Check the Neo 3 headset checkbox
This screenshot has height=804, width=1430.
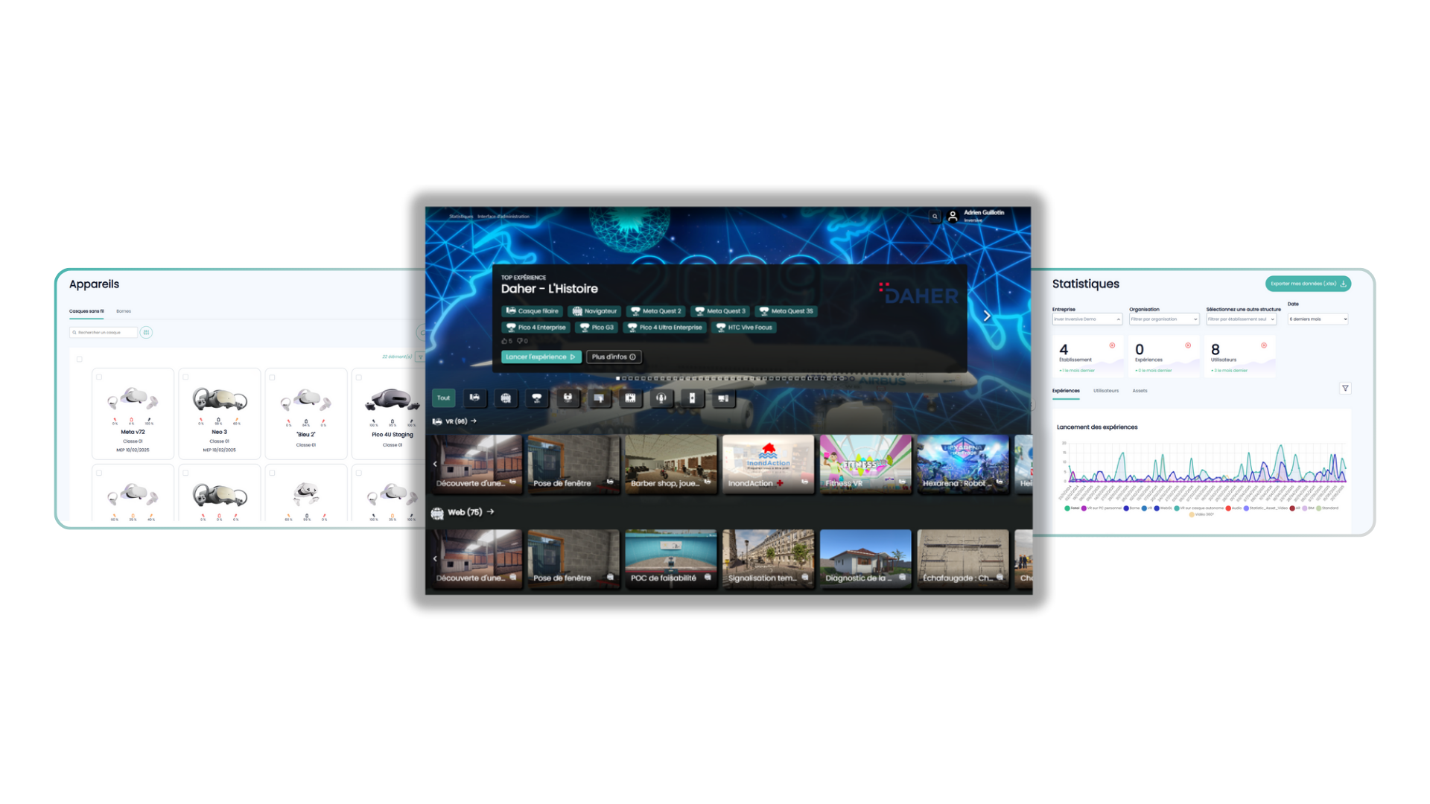point(185,377)
